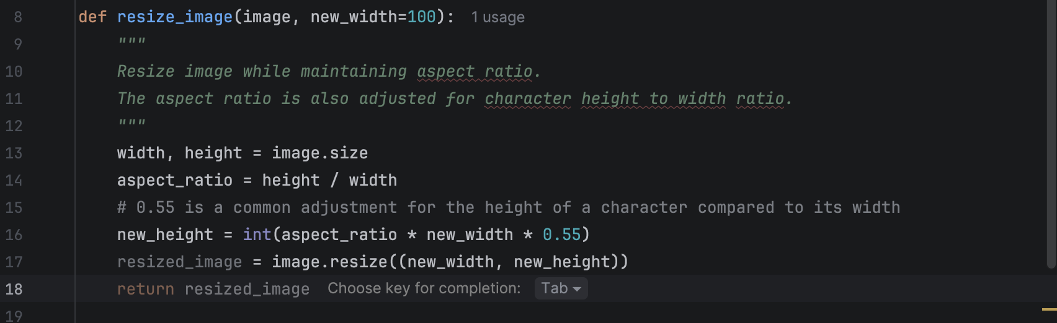This screenshot has width=1057, height=323.
Task: Click the greyed resized_image variable on line 17
Action: 179,262
